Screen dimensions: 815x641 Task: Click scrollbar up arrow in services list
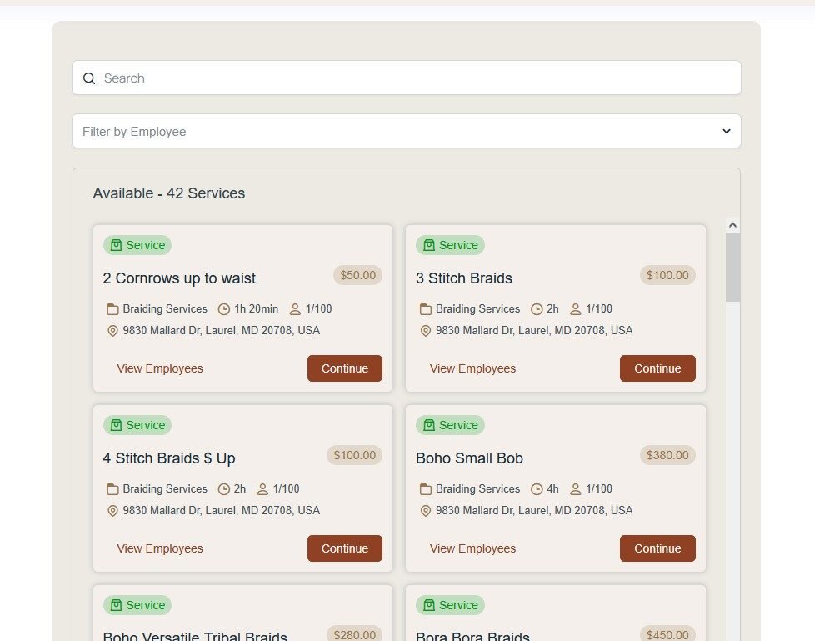coord(732,225)
